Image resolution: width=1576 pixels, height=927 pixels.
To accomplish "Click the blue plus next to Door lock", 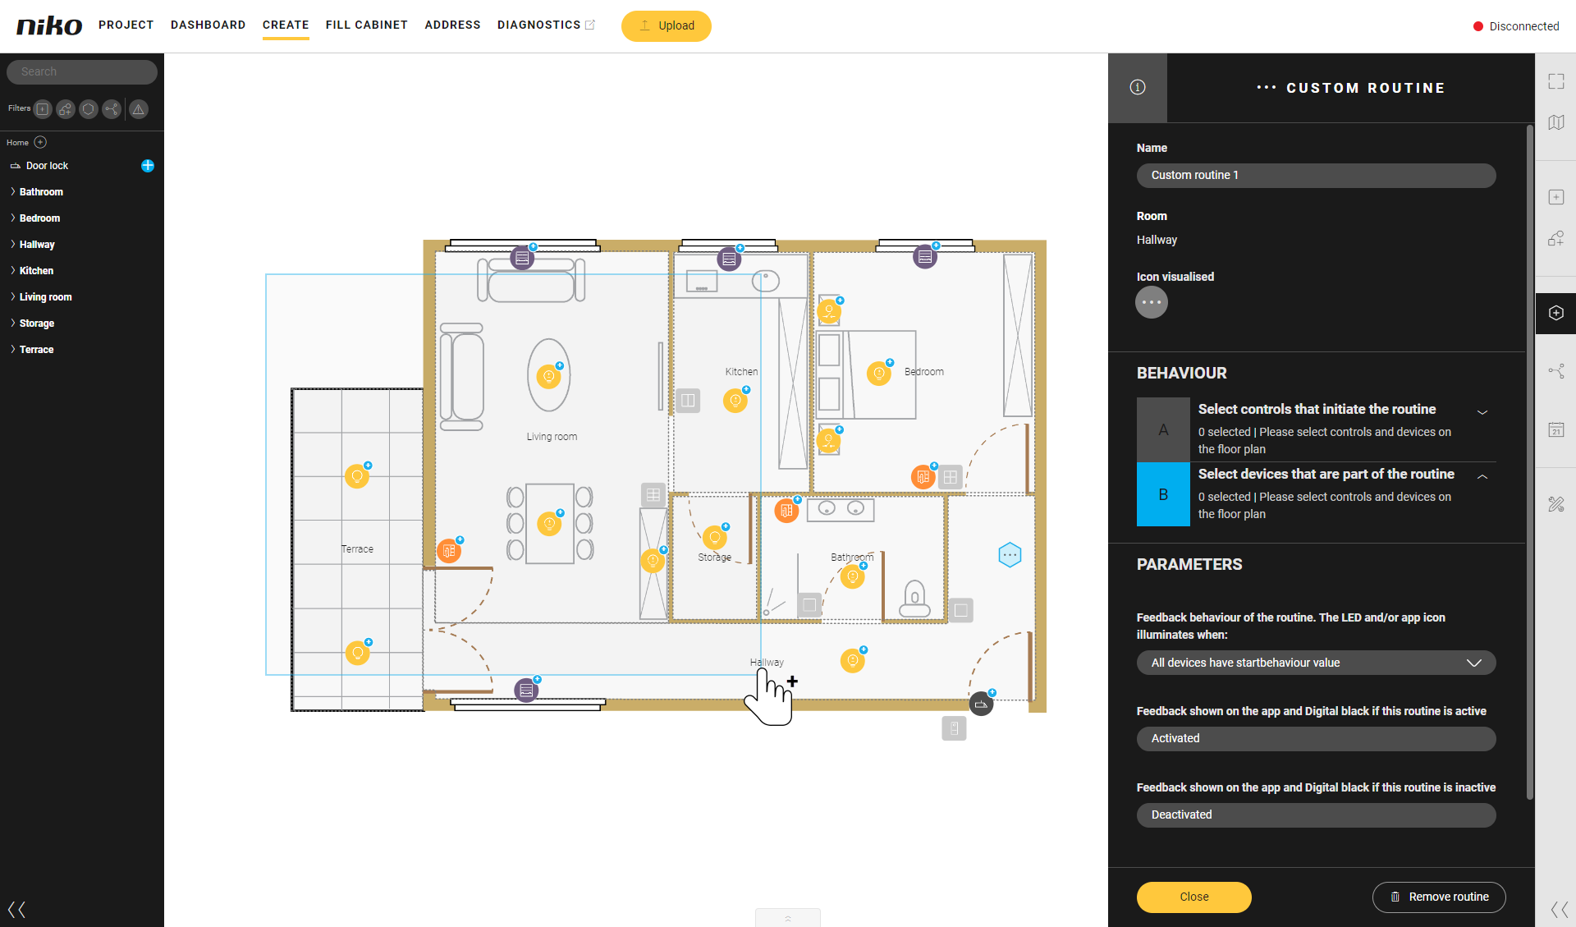I will click(x=148, y=166).
